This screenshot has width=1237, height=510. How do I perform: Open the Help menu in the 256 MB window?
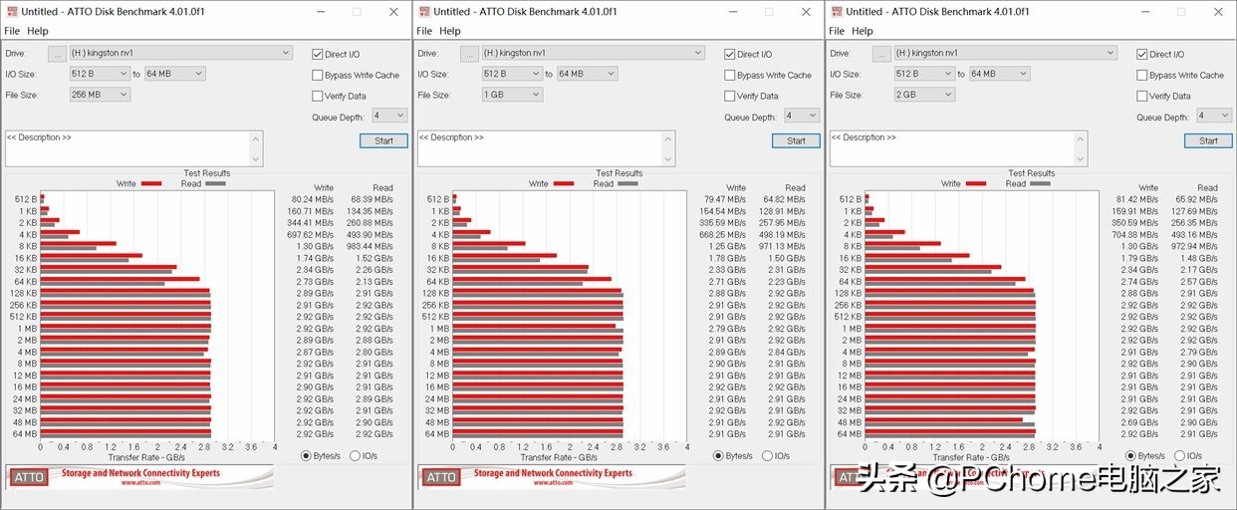coord(37,31)
